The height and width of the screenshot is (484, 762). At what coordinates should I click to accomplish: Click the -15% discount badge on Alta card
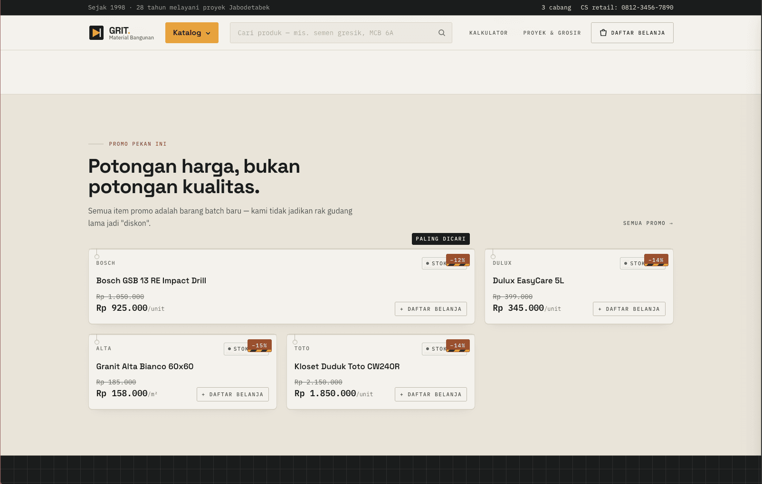259,345
